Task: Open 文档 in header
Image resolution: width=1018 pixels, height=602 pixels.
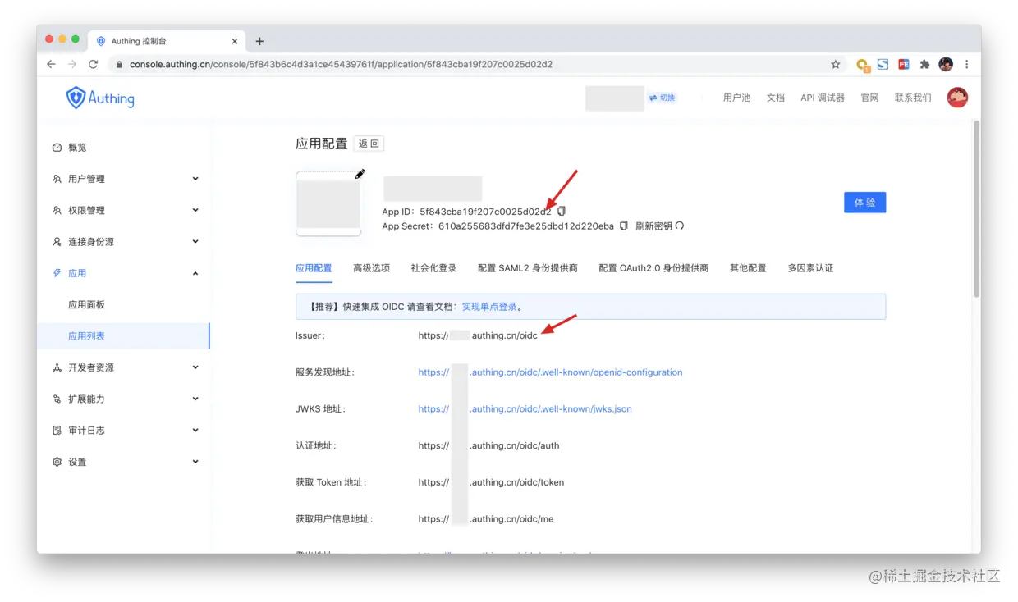Action: click(776, 98)
